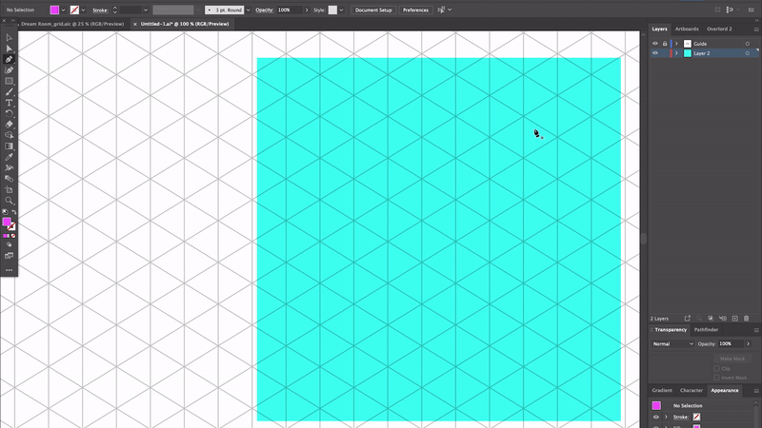The width and height of the screenshot is (762, 428).
Task: Enable the Clip checkbox
Action: point(717,368)
